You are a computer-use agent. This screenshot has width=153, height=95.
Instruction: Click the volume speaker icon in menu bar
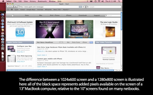[103, 1]
